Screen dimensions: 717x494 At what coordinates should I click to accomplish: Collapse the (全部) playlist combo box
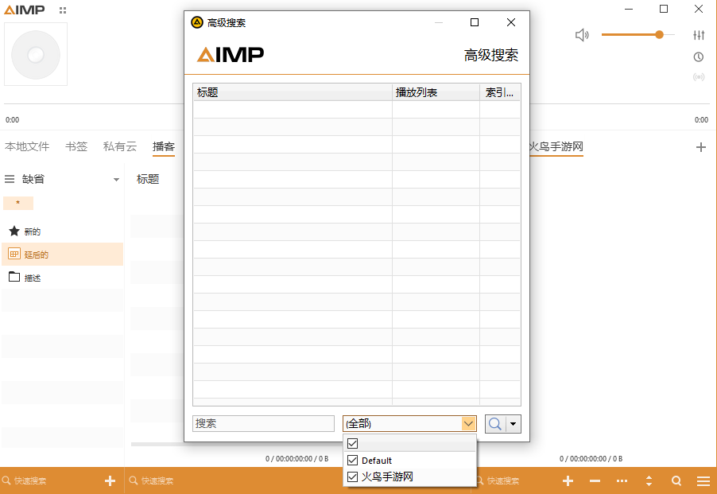(x=467, y=423)
